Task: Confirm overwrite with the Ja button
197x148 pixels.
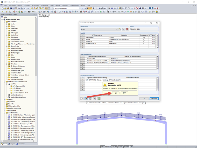Action: tap(116, 93)
